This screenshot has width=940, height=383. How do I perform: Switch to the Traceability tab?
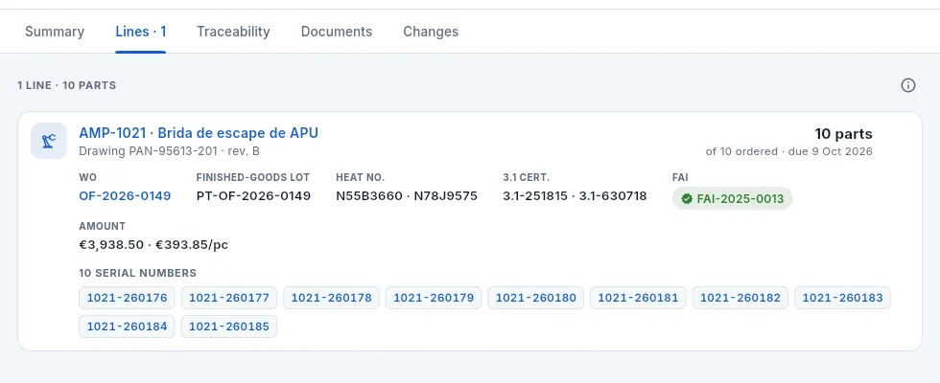[233, 32]
